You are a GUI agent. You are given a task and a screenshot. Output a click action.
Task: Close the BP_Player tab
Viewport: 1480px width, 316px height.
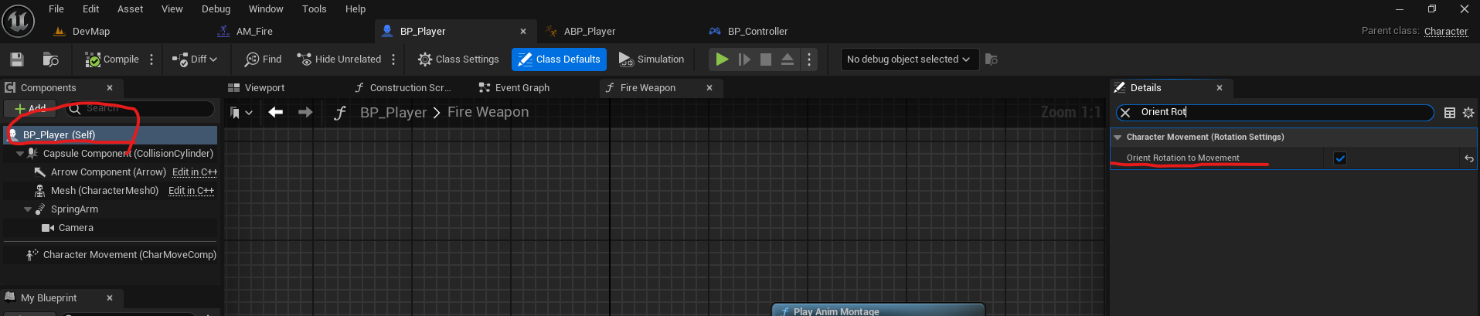pyautogui.click(x=523, y=32)
